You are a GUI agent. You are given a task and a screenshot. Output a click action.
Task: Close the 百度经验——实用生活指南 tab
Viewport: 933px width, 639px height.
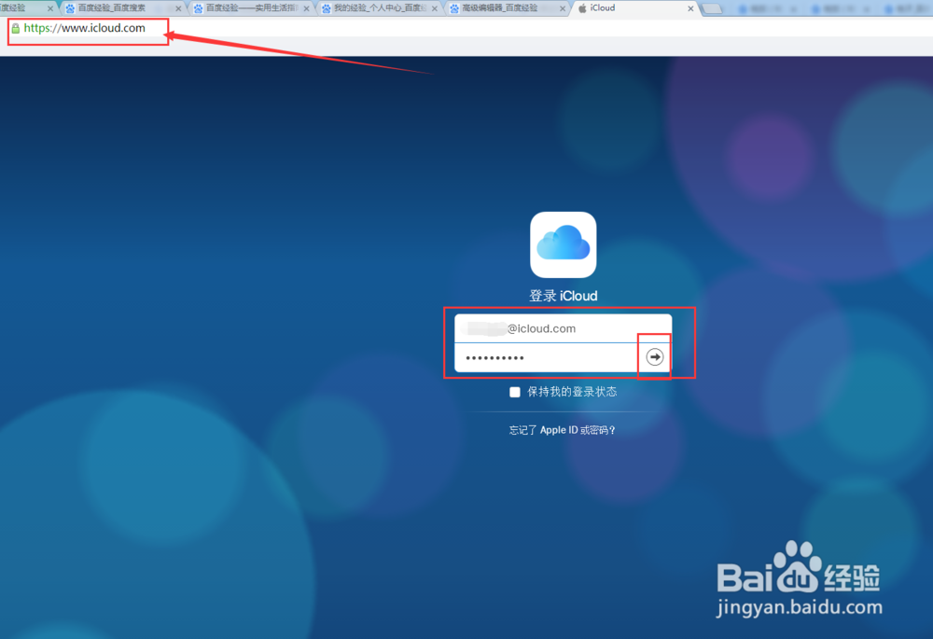coord(306,9)
